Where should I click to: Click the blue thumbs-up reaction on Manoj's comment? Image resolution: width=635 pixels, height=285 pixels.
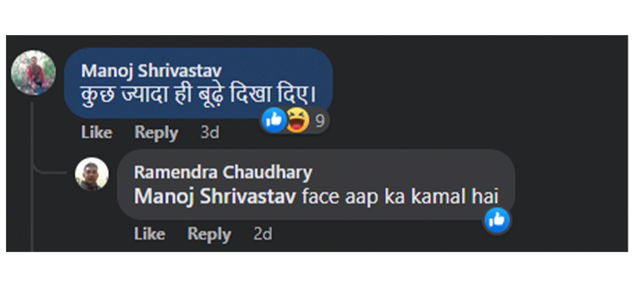274,120
